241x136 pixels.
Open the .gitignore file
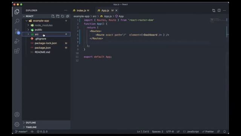click(x=40, y=39)
